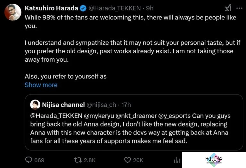The width and height of the screenshot is (246, 168).
Task: Click the @y_esports mention
Action: point(174,116)
